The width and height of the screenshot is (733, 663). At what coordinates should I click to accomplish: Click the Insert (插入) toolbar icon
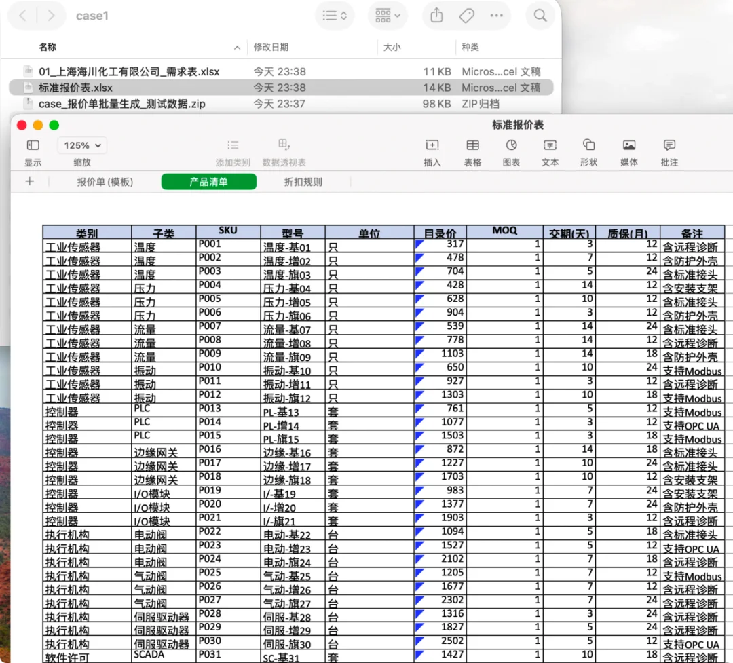tap(432, 146)
